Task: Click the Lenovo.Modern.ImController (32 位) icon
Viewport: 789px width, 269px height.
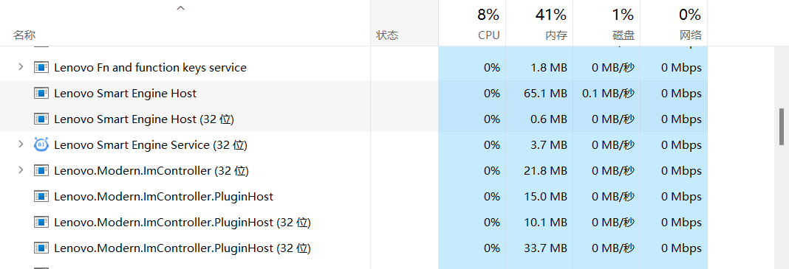Action: pyautogui.click(x=41, y=171)
